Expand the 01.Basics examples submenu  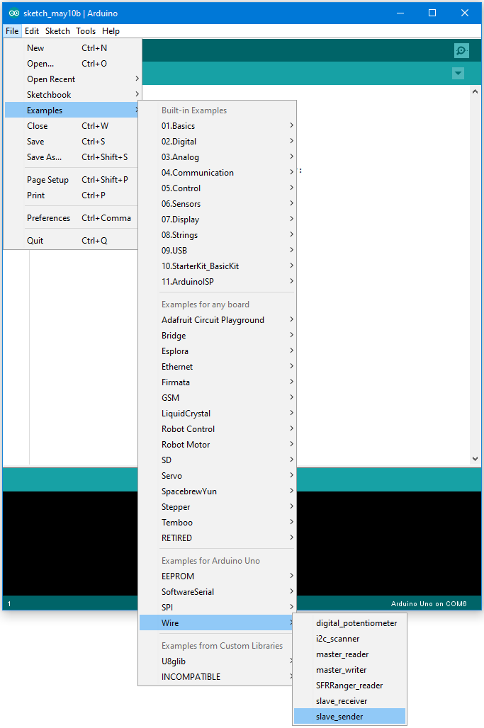178,126
